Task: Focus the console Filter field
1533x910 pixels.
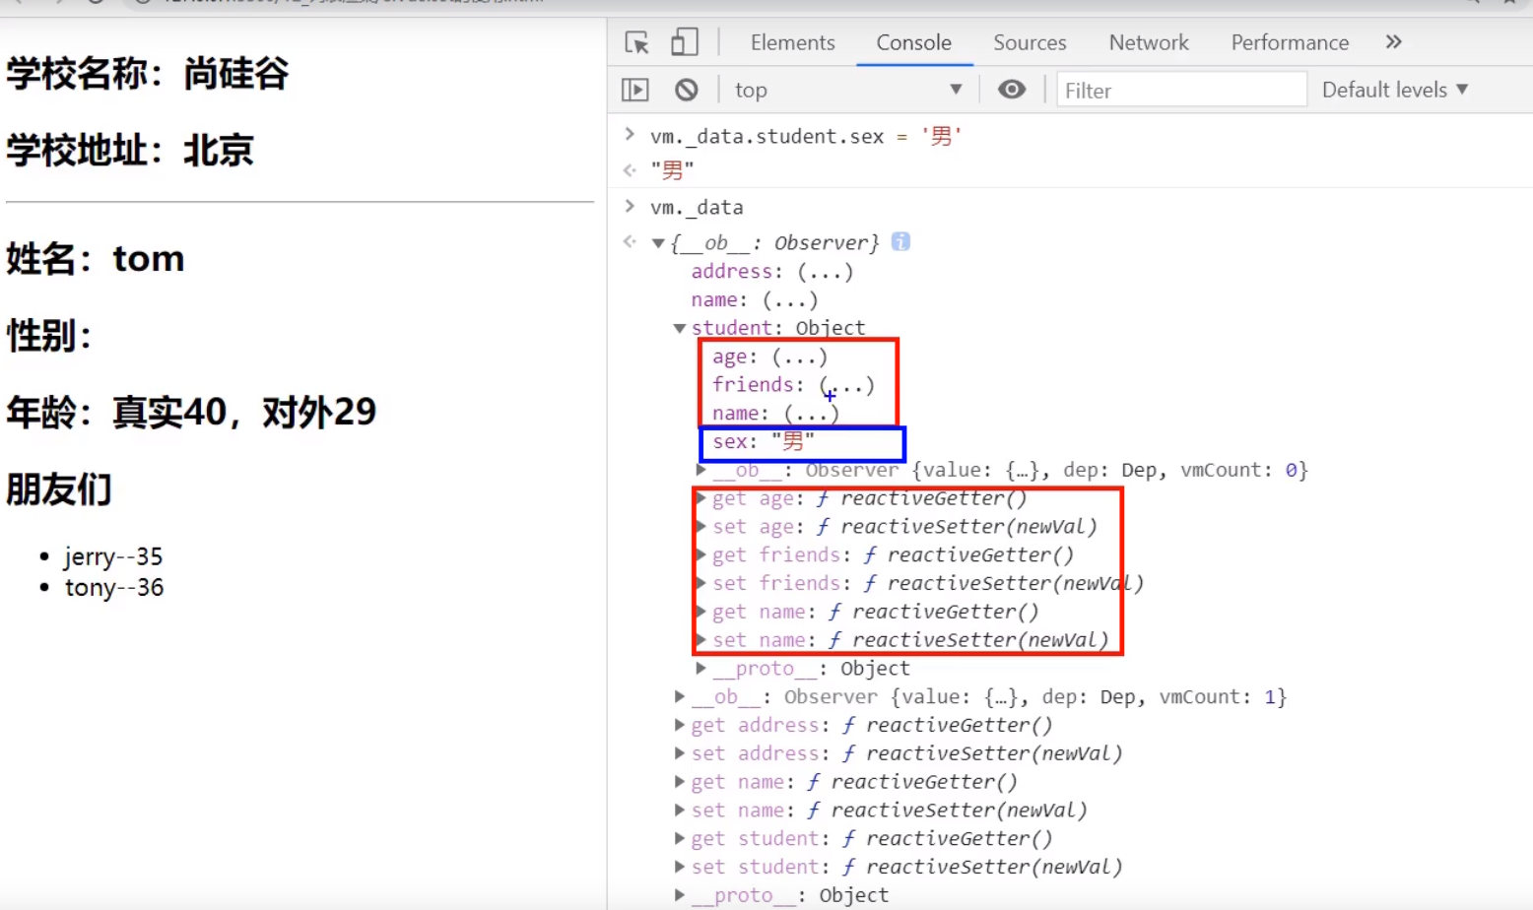Action: pyautogui.click(x=1181, y=90)
